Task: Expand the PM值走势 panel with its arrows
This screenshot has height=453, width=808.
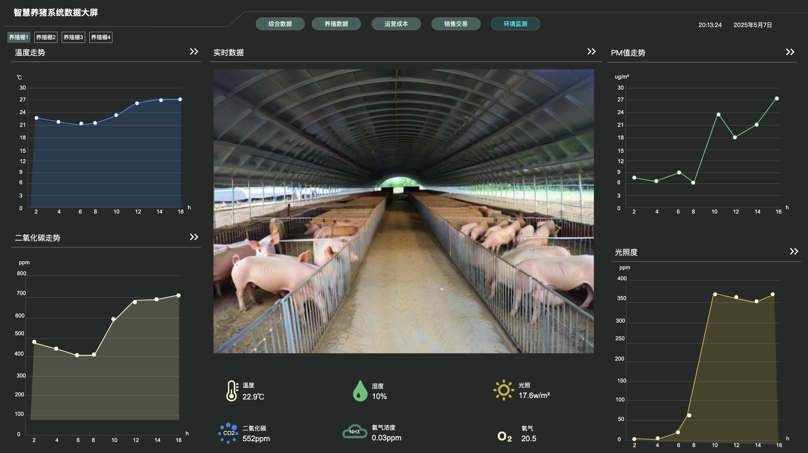Action: click(790, 52)
